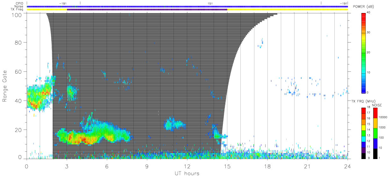391x180 pixels.
Task: Click the "TX Freq" row label
Action: point(18,10)
